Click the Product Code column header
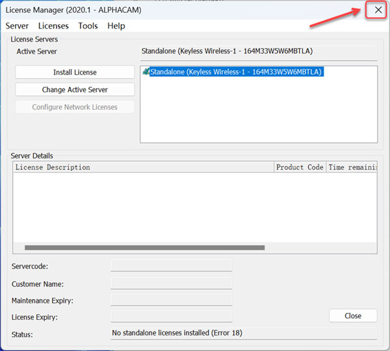 300,167
